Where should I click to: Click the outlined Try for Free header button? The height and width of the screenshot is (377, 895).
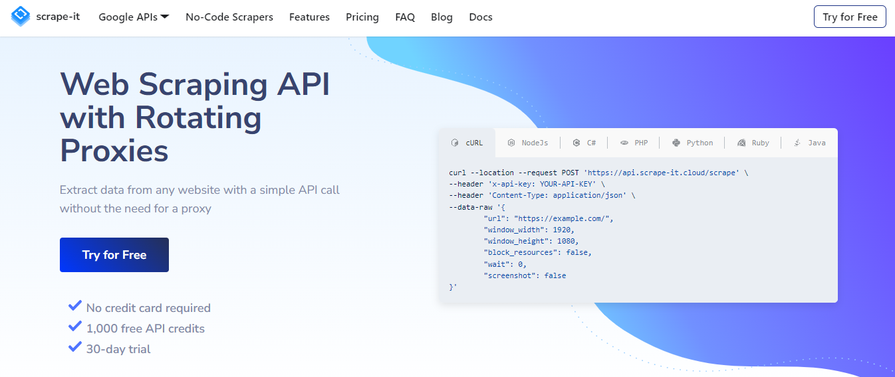[850, 17]
